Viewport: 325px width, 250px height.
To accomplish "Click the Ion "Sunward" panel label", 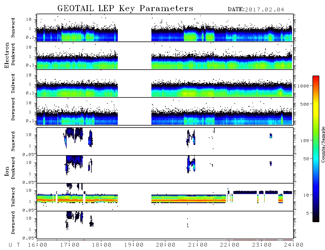I will pos(13,141).
